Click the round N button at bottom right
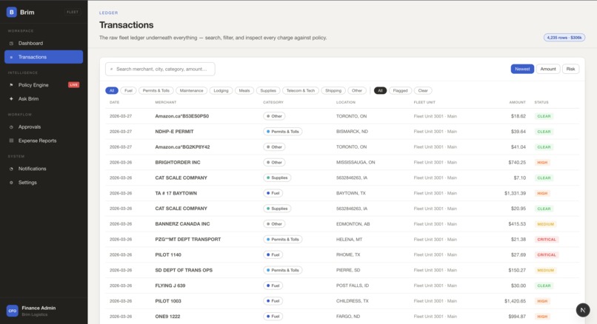The height and width of the screenshot is (324, 597). click(x=583, y=310)
